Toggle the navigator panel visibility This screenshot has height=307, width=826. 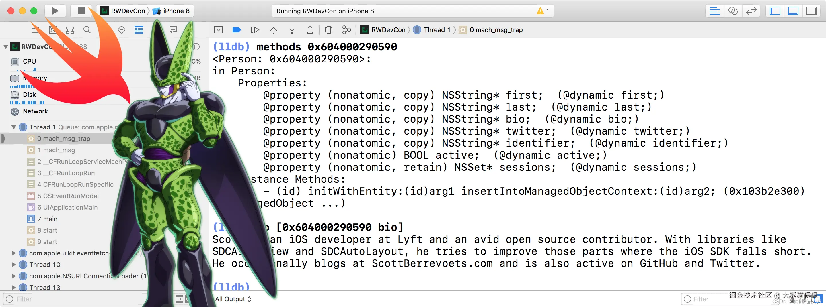[x=775, y=11]
